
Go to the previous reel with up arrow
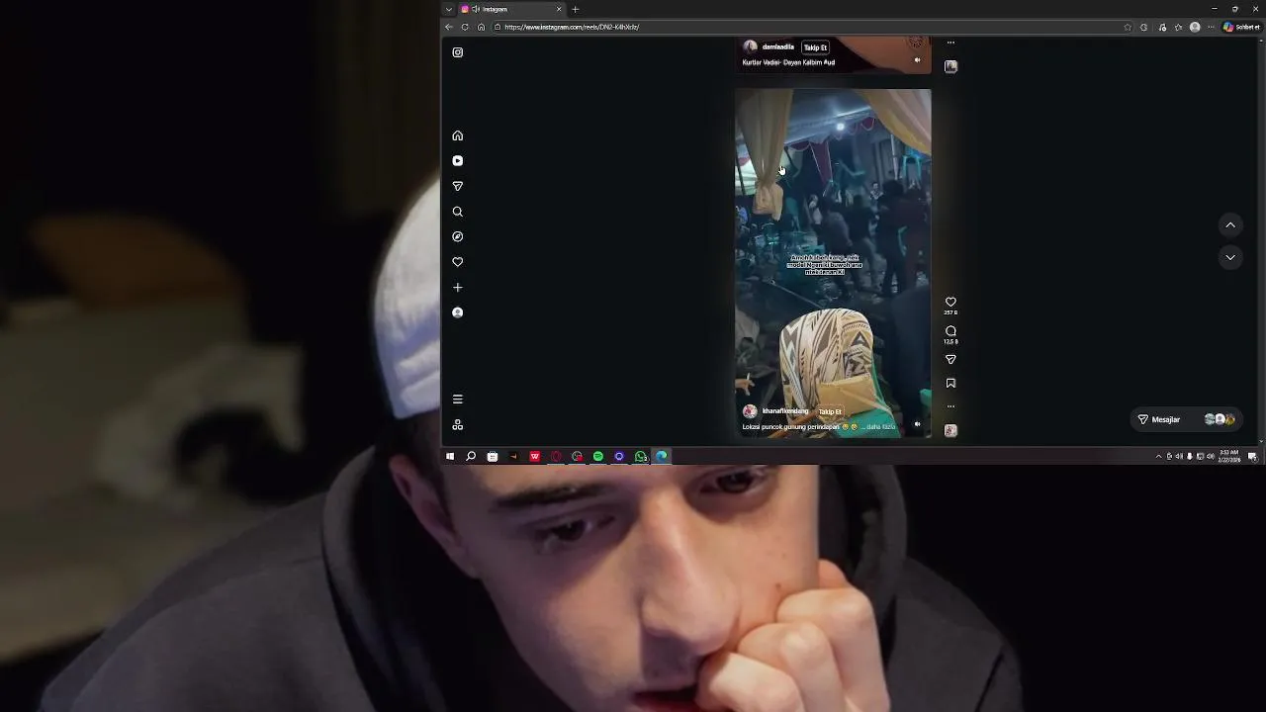pos(1230,225)
